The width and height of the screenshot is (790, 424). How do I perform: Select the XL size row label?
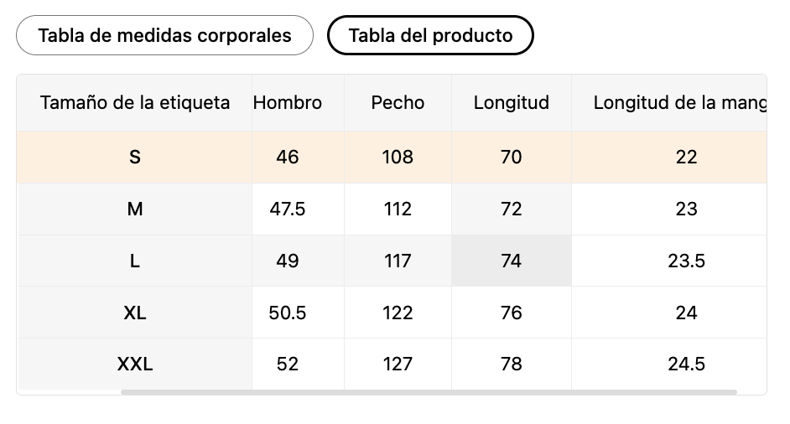click(x=135, y=313)
